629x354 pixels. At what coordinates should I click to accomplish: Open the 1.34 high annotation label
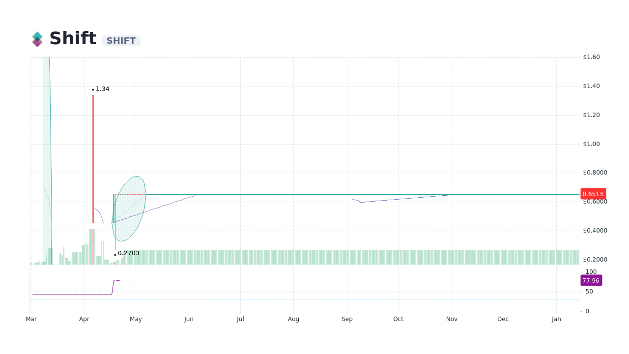[103, 89]
